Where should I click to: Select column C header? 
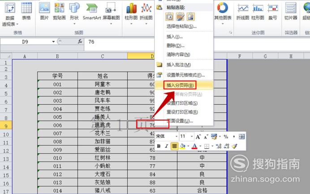[103, 56]
